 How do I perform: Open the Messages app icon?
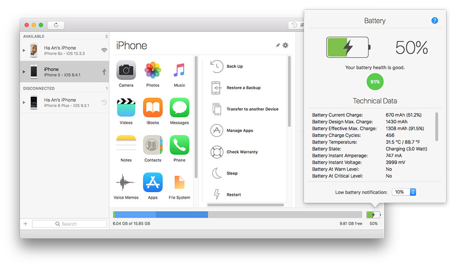coord(179,107)
